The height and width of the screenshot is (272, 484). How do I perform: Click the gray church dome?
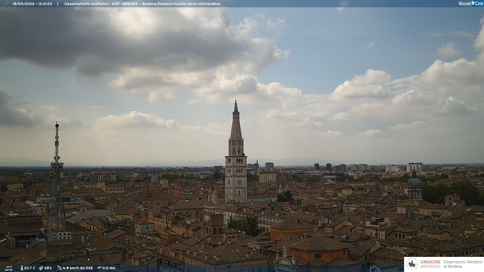(x=414, y=181)
